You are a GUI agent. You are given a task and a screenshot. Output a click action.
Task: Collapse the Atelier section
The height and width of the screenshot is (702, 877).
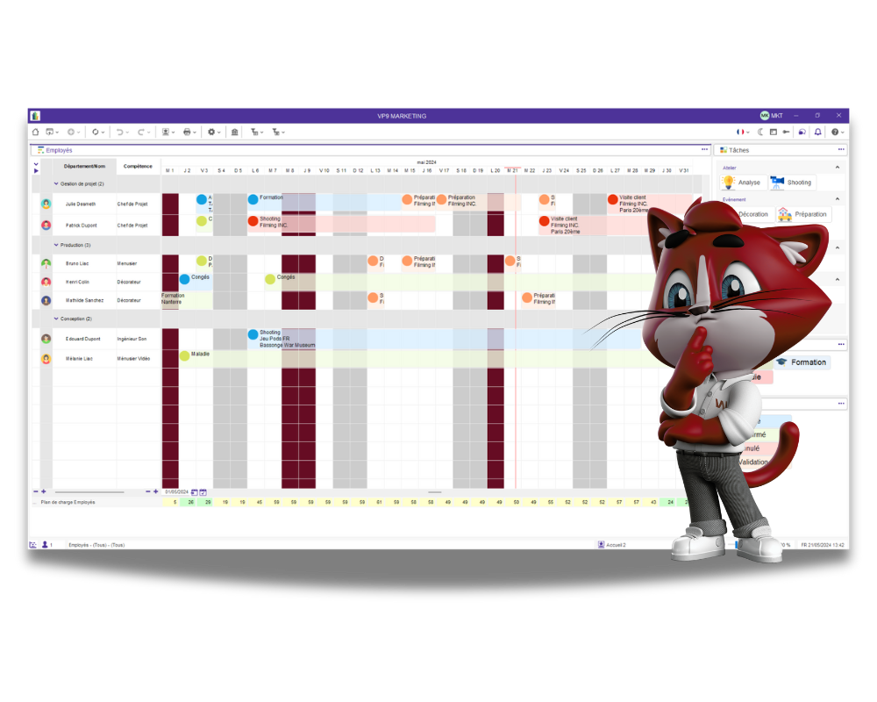click(838, 168)
